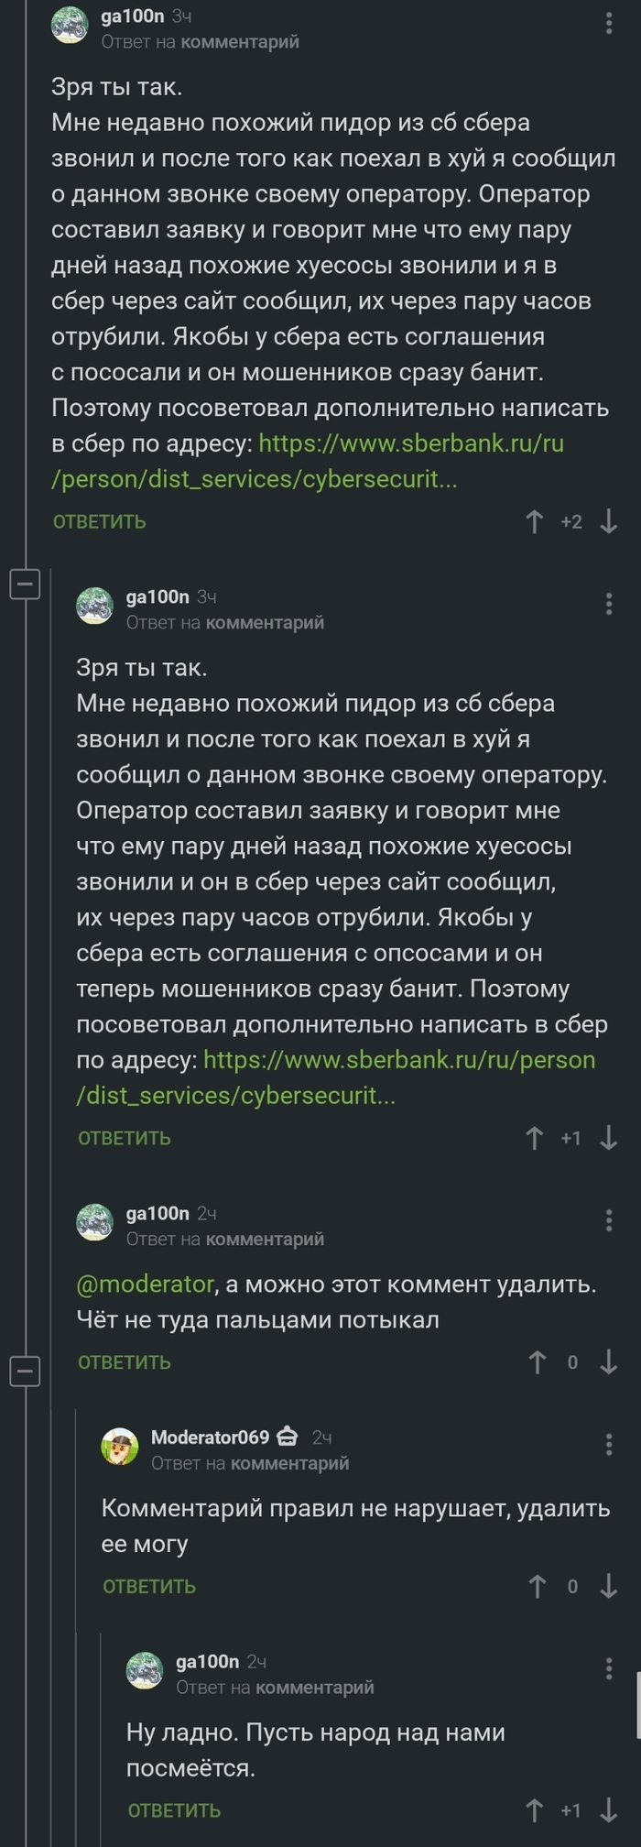Downvote the first ga100n comment
The image size is (641, 1847).
(x=606, y=522)
